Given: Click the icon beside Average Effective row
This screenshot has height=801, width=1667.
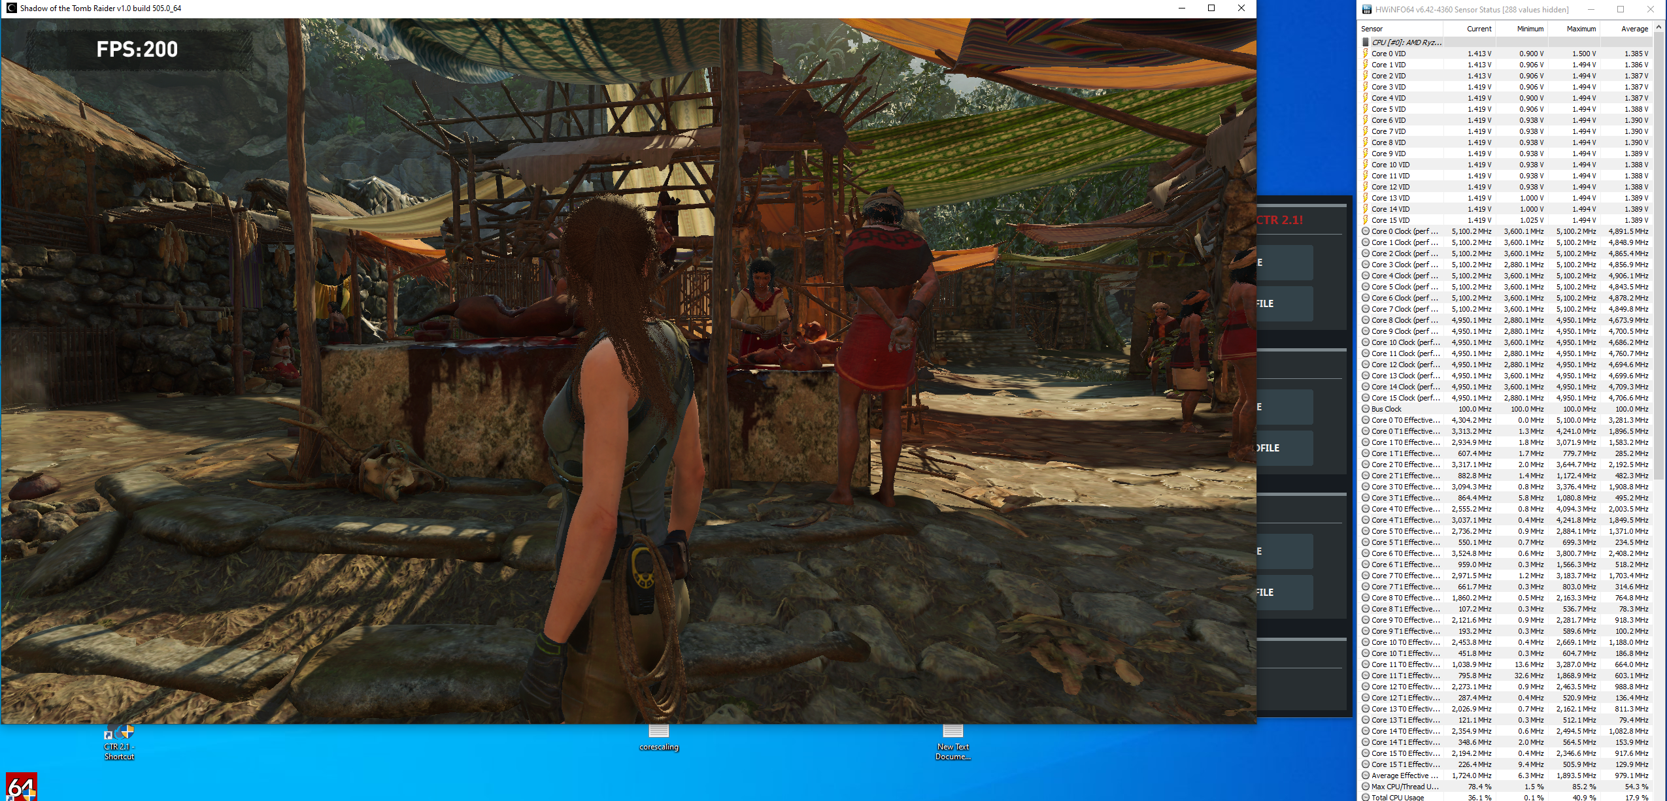Looking at the screenshot, I should [x=1366, y=776].
